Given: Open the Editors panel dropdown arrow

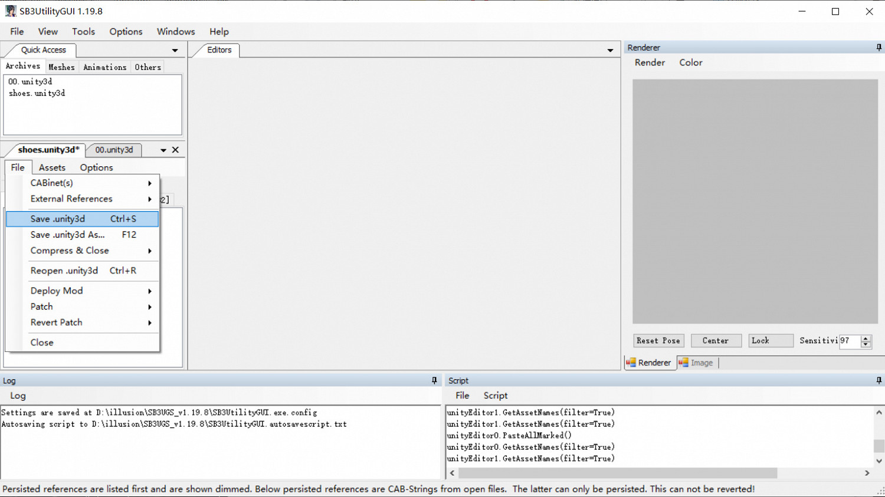Looking at the screenshot, I should [x=610, y=51].
